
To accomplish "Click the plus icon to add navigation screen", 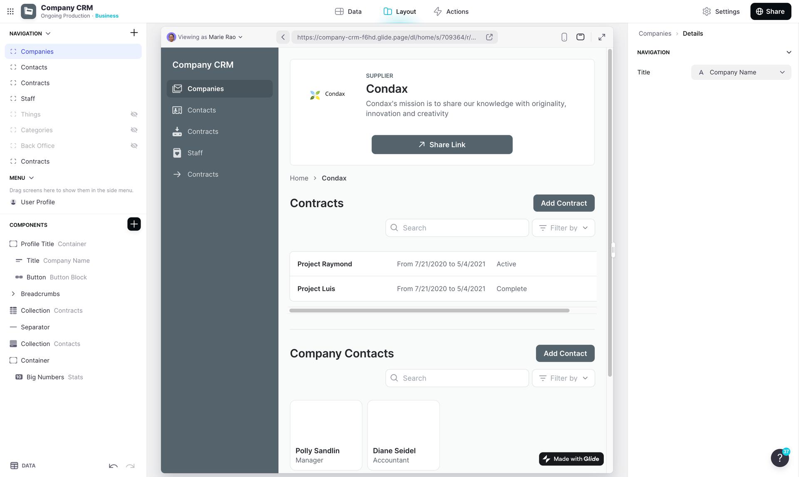I will (x=134, y=33).
